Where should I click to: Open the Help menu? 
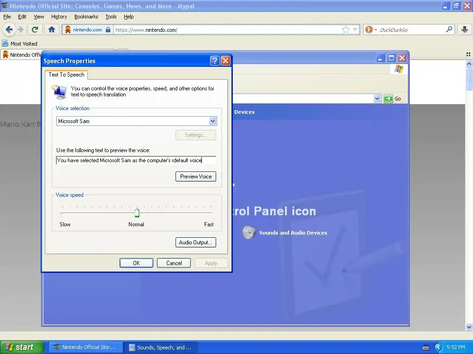pos(128,17)
